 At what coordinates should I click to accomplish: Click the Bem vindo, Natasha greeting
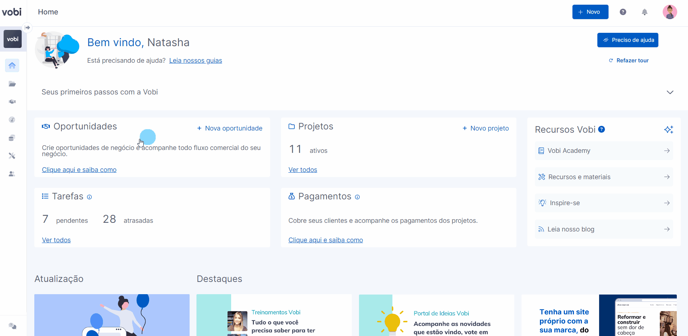[x=138, y=43]
